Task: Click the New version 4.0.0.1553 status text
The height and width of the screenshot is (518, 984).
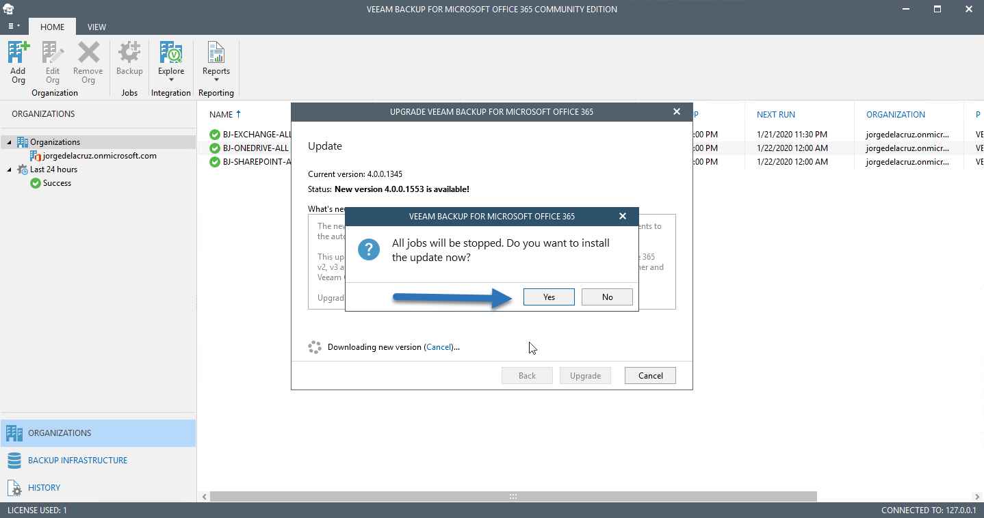Action: [x=402, y=189]
